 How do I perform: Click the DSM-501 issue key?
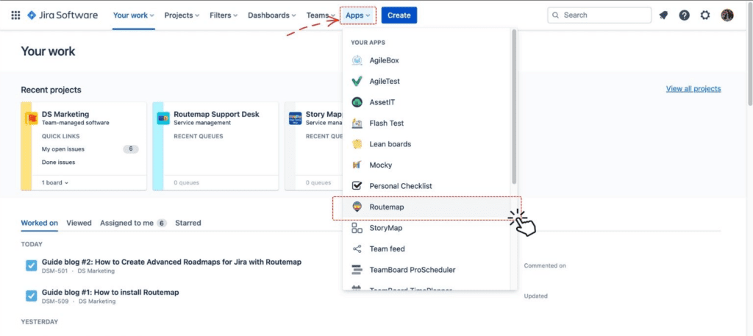tap(54, 271)
